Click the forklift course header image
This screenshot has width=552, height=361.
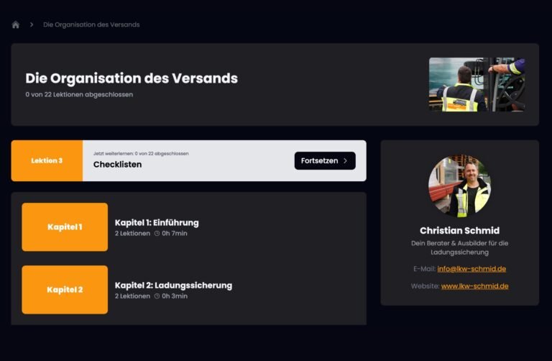tap(477, 84)
